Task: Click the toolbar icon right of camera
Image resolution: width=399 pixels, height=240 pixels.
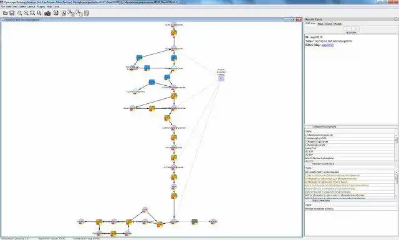Action: [x=56, y=13]
